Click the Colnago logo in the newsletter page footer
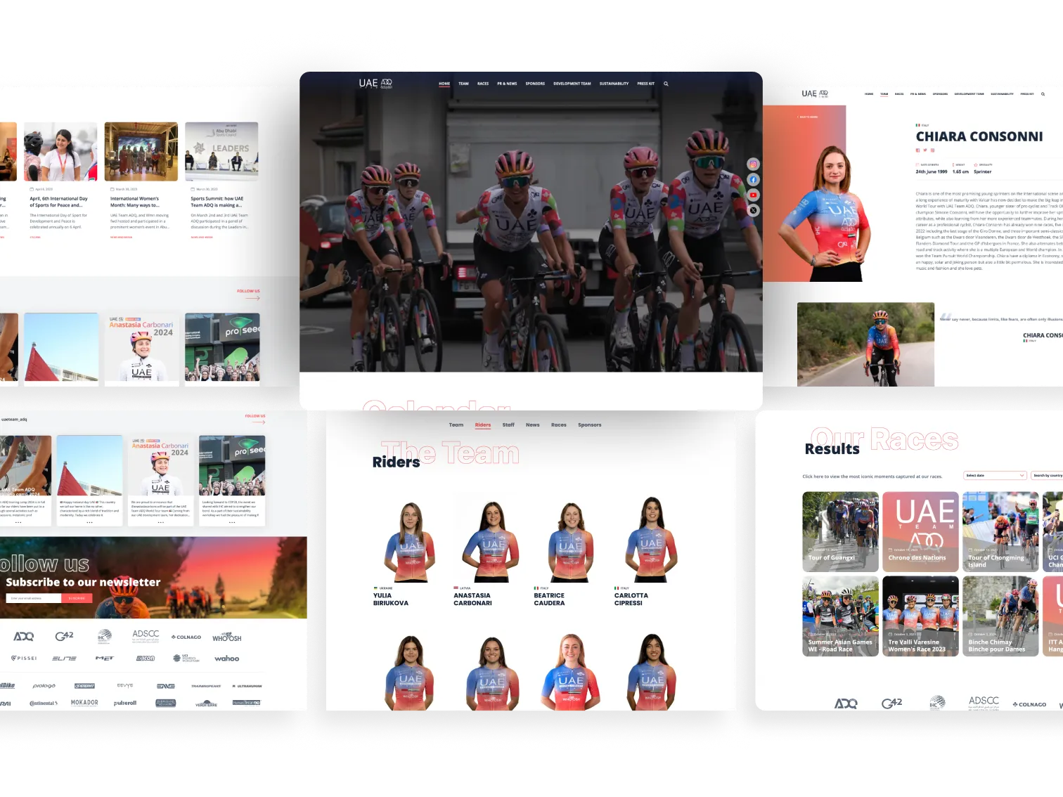 pyautogui.click(x=186, y=637)
